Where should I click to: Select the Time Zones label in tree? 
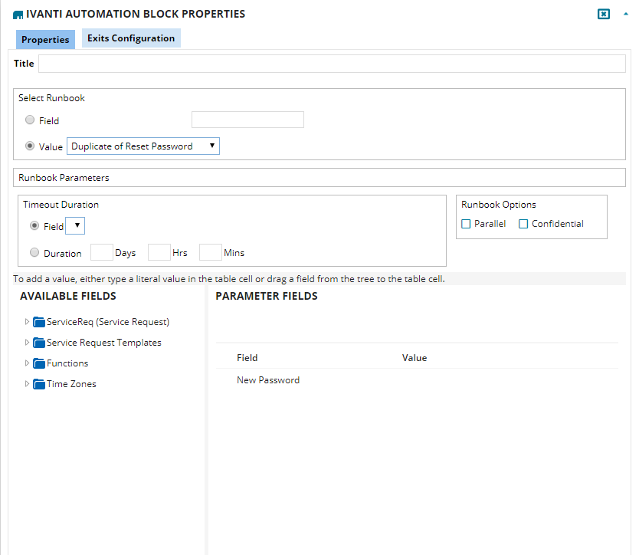[x=72, y=384]
